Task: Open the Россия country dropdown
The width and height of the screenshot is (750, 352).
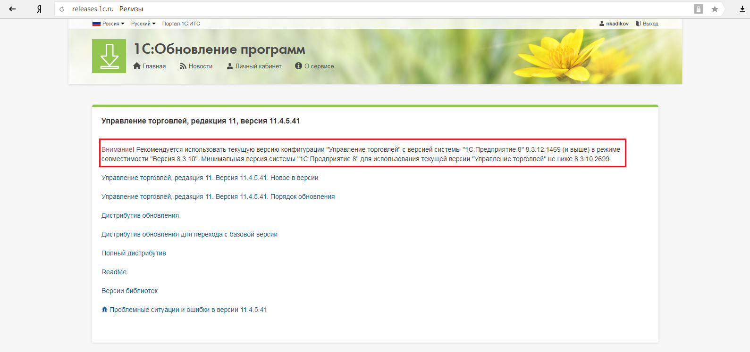Action: pos(109,24)
